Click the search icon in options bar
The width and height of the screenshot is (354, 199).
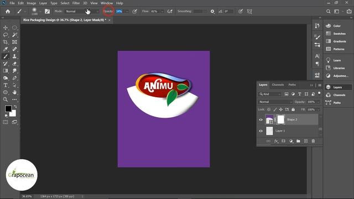click(328, 11)
